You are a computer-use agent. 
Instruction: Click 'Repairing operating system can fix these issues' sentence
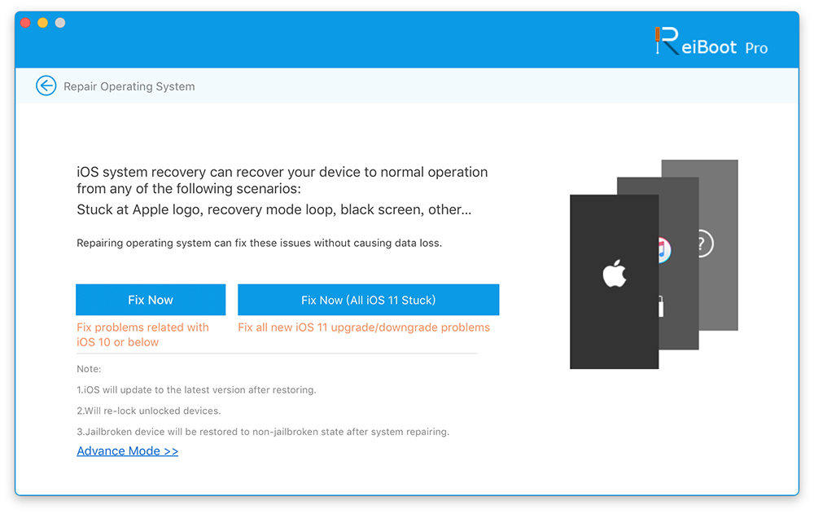[x=260, y=244]
